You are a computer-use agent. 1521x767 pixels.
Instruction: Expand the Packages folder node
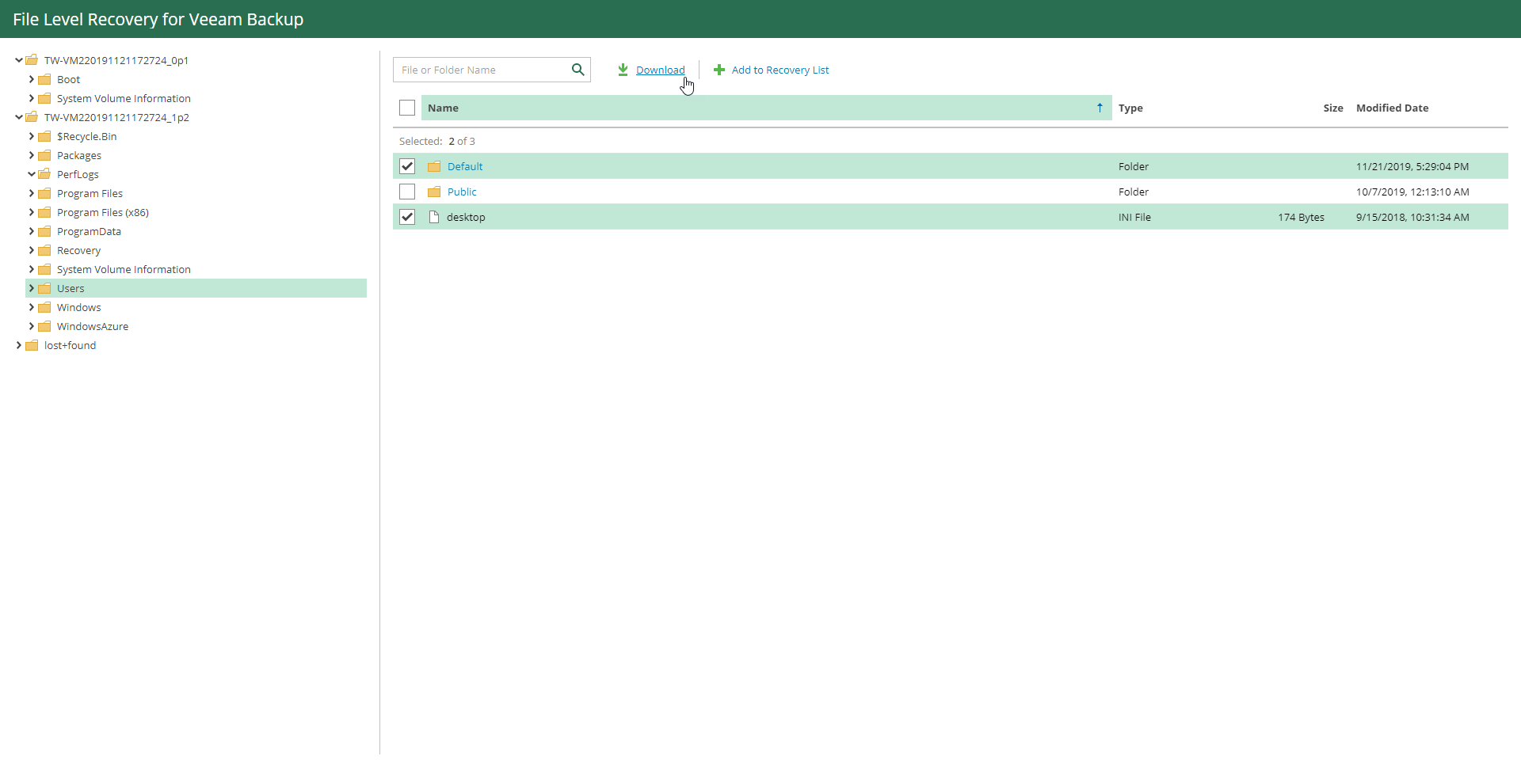pos(32,155)
